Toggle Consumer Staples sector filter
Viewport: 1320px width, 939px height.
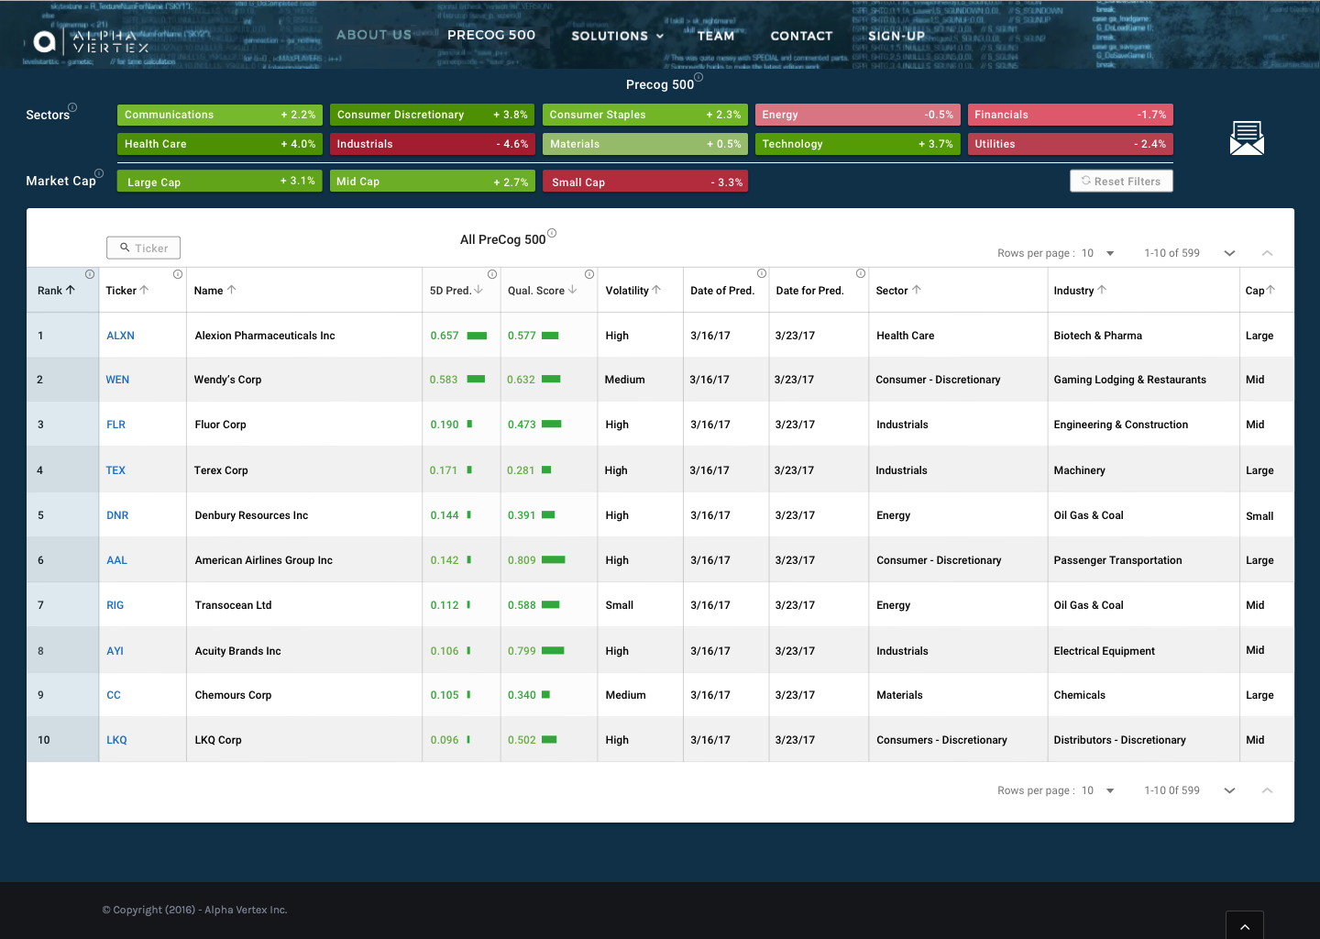(645, 115)
